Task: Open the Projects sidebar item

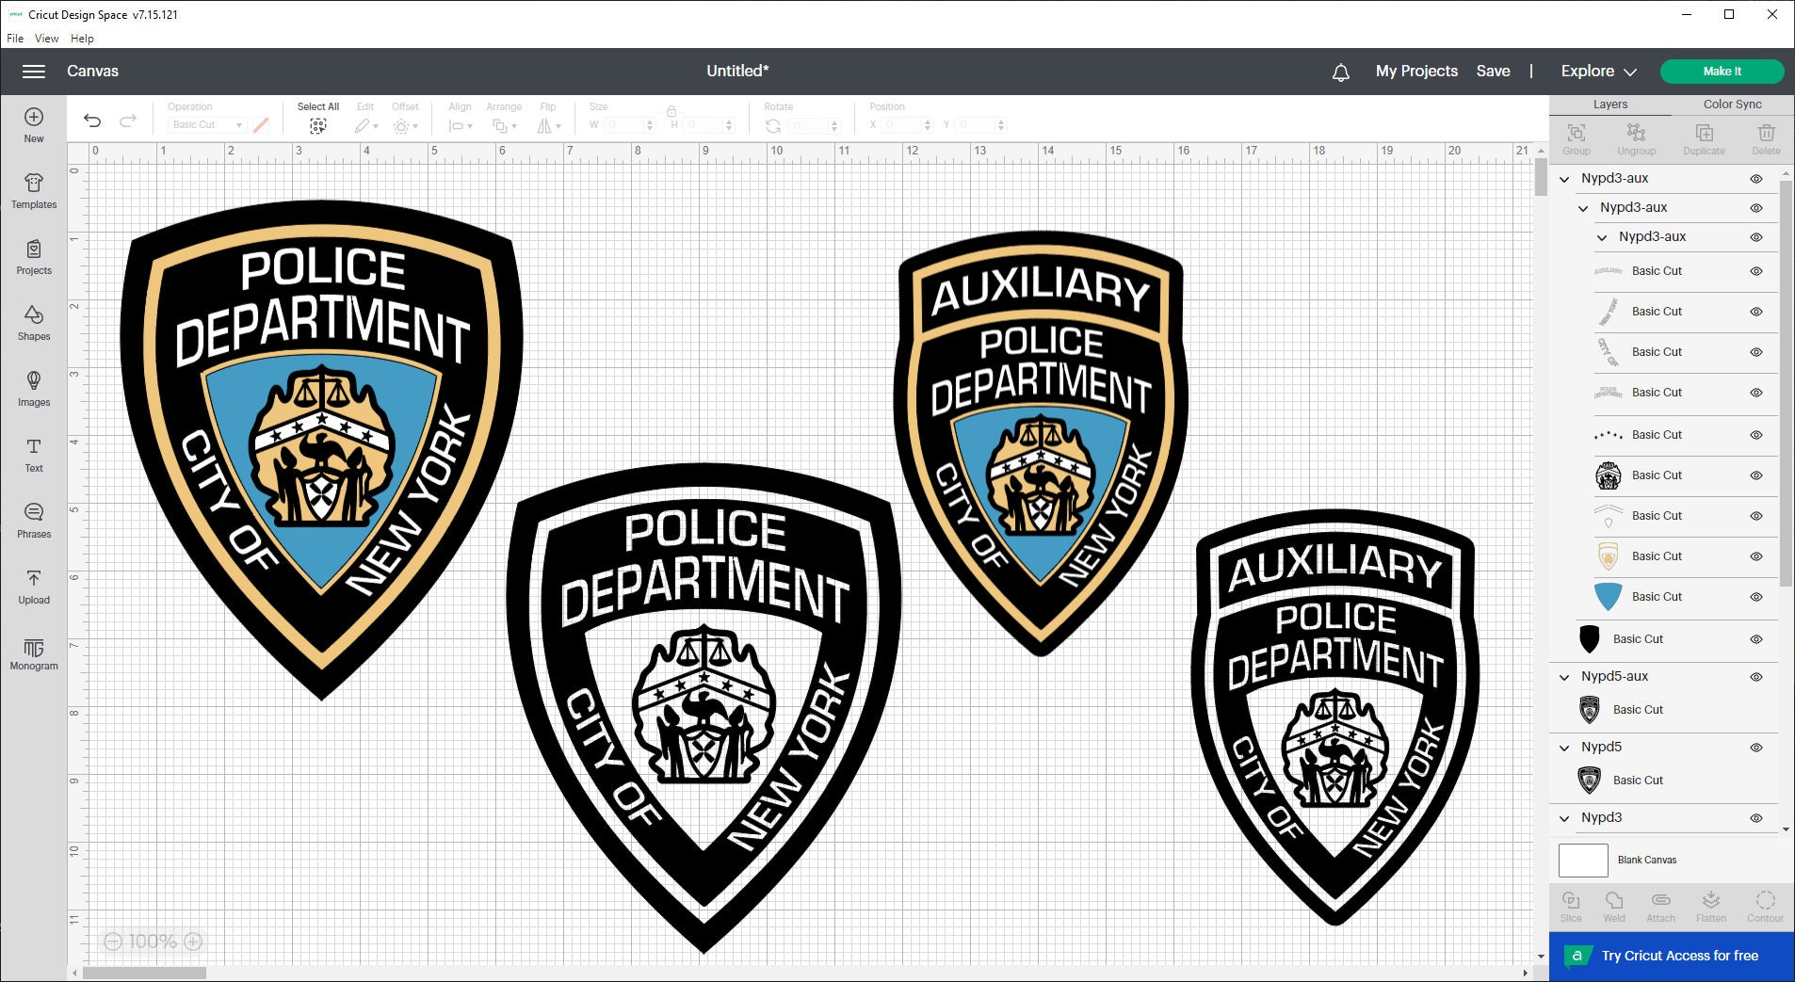Action: 34,257
